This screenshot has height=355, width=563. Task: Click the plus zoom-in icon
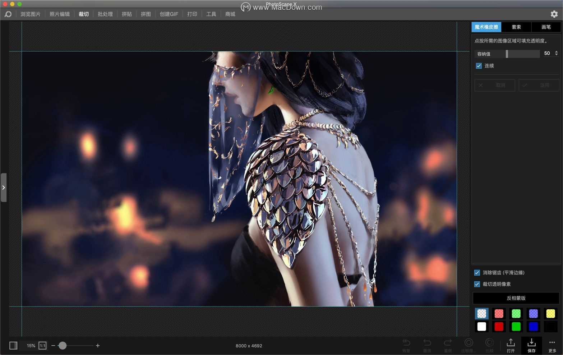[x=97, y=346]
